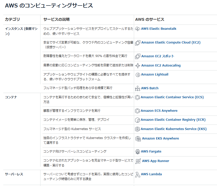Click the AWS Batch icon
The width and height of the screenshot is (217, 186).
[x=138, y=88]
